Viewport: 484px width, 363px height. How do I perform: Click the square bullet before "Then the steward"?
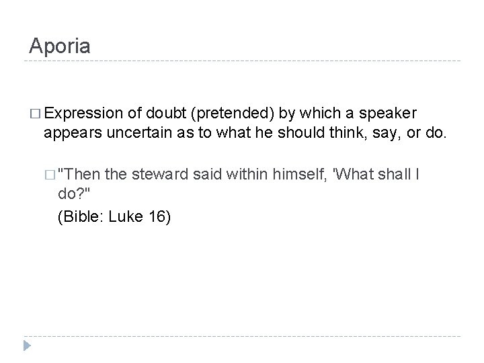pyautogui.click(x=50, y=177)
